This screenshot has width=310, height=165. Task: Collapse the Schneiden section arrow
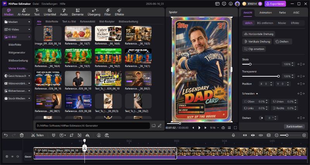[257, 93]
